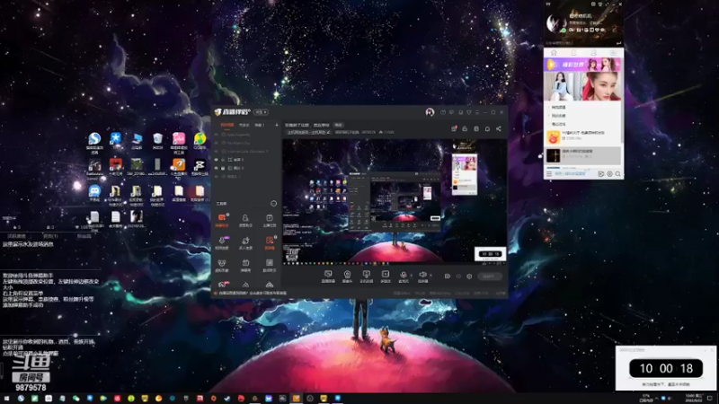The height and width of the screenshot is (404, 719).
Task: Open the purple banner in YY window
Action: click(x=582, y=65)
